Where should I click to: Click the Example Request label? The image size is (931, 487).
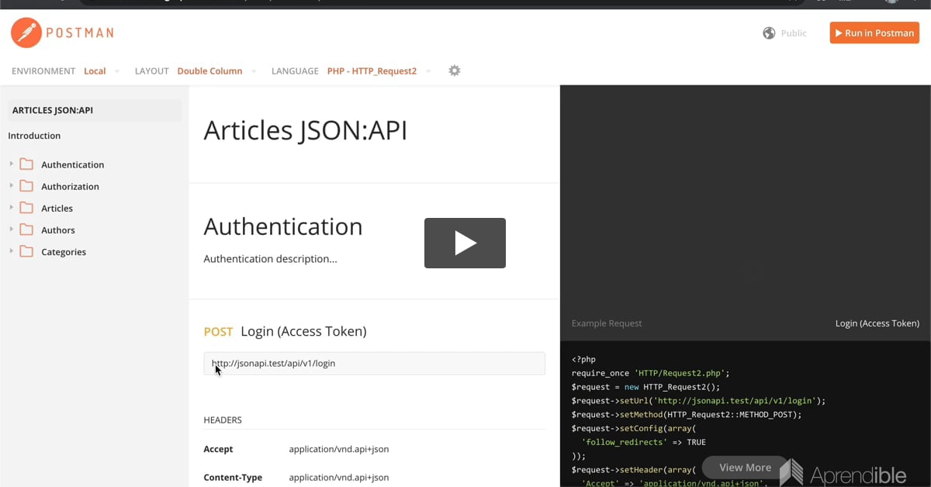click(607, 323)
